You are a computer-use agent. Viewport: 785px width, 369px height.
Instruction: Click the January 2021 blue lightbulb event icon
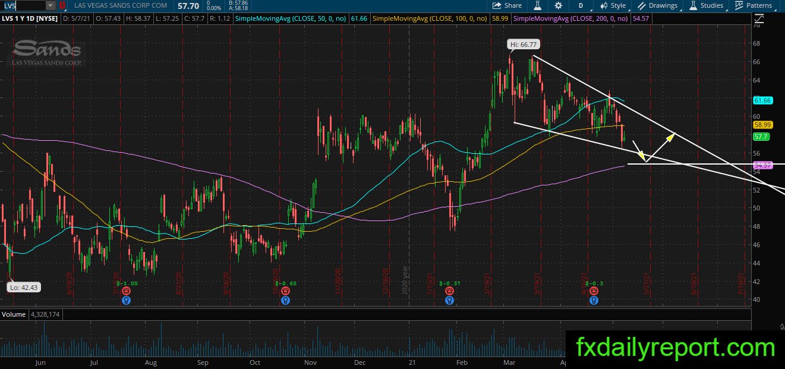(x=449, y=301)
